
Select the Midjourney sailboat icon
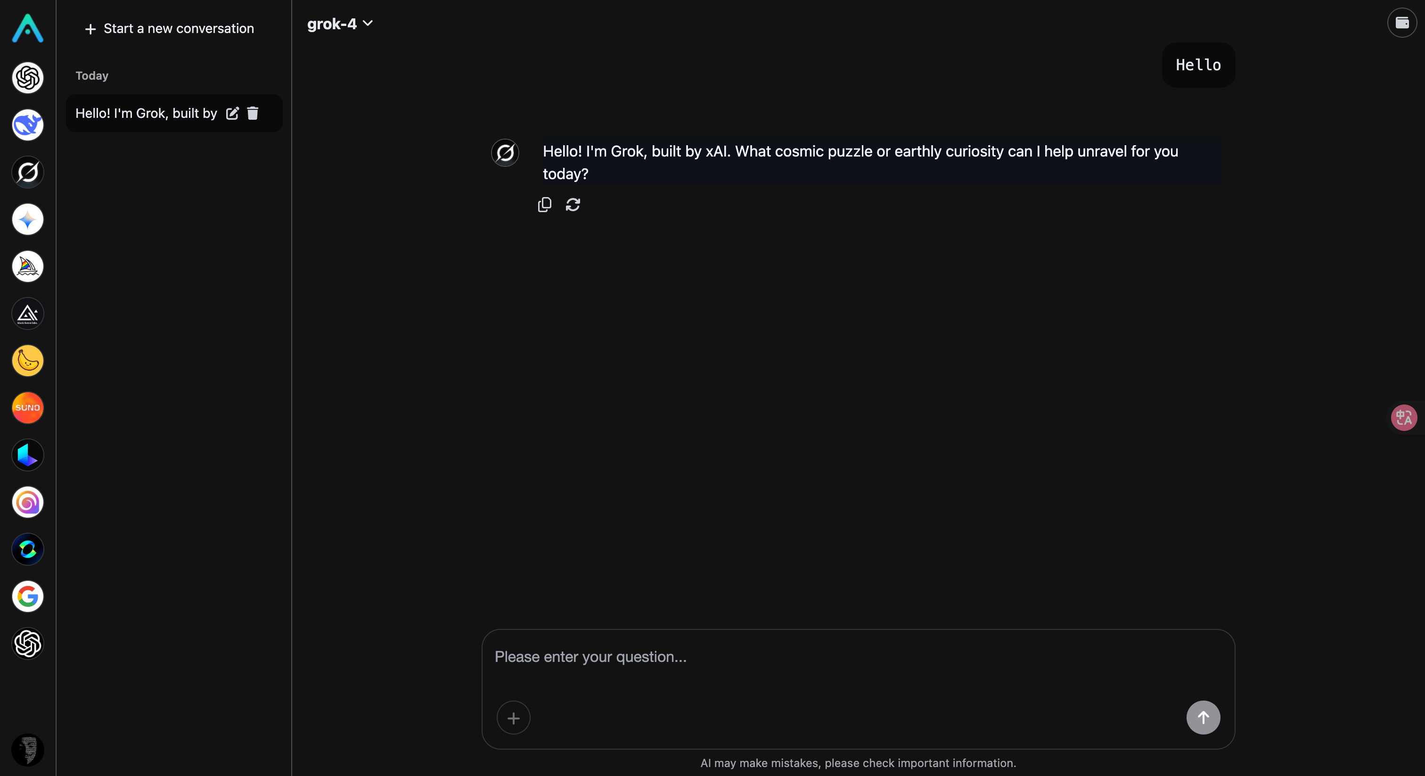(27, 267)
